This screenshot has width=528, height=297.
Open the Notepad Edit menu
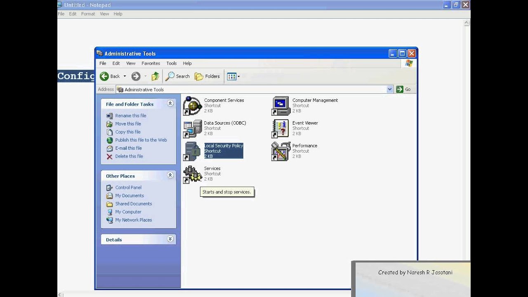(73, 14)
